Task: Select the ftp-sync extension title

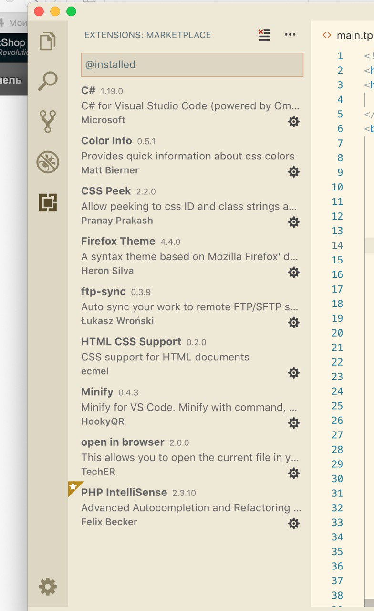Action: [104, 291]
